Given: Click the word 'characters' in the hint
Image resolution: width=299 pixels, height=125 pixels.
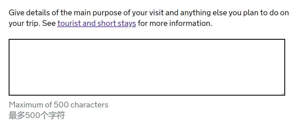Looking at the screenshot, I should point(89,105).
